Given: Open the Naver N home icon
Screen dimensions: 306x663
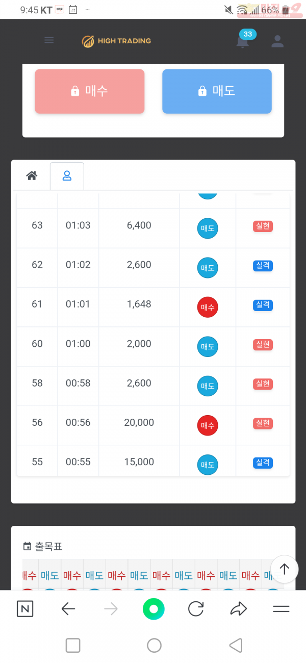Looking at the screenshot, I should click(25, 609).
